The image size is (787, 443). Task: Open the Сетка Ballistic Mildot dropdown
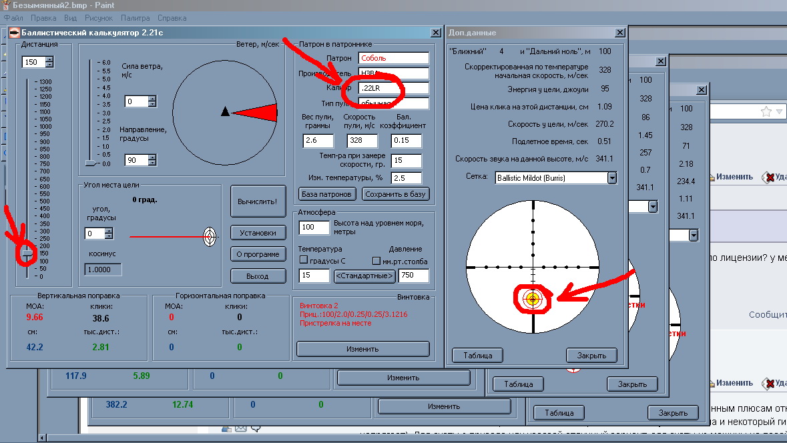pos(611,178)
